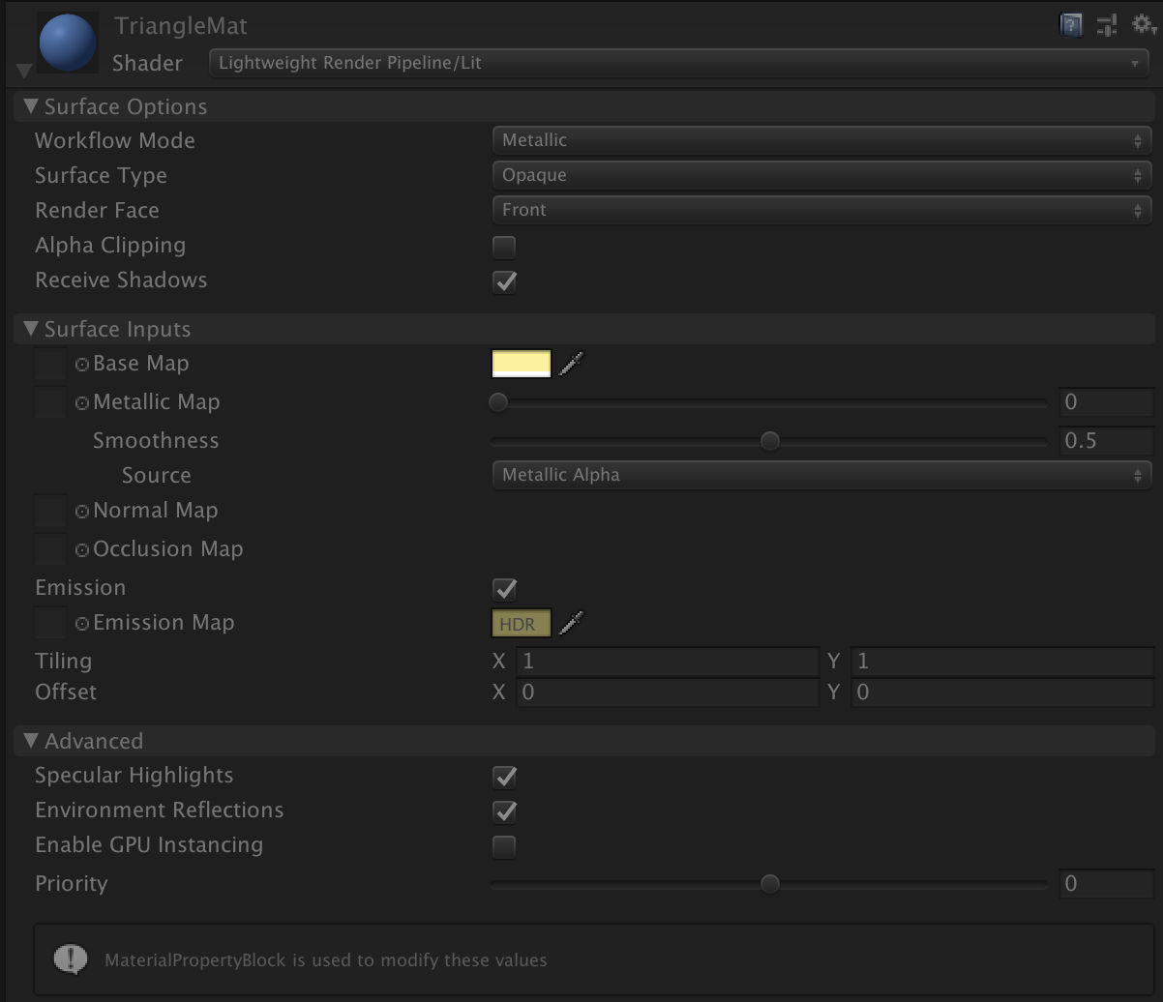This screenshot has height=1002, width=1163.
Task: Click the blue material preview sphere
Action: pos(68,43)
